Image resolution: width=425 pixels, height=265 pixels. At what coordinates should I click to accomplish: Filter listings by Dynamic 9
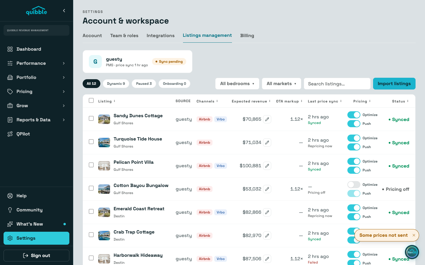coord(116,84)
